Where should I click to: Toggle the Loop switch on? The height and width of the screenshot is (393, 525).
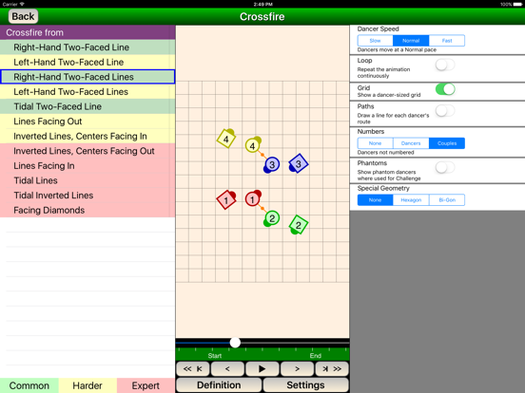point(445,65)
